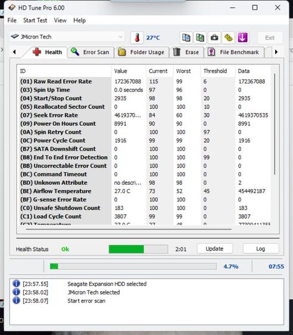293x335 pixels.
Task: Select the (BB) Uncorrectable Error Count row
Action: click(x=145, y=166)
